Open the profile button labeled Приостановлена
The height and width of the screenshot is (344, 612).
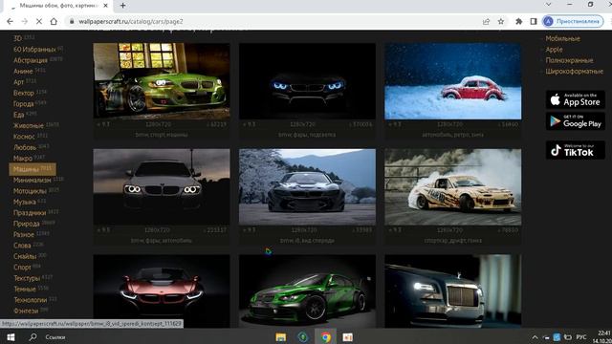pos(573,21)
